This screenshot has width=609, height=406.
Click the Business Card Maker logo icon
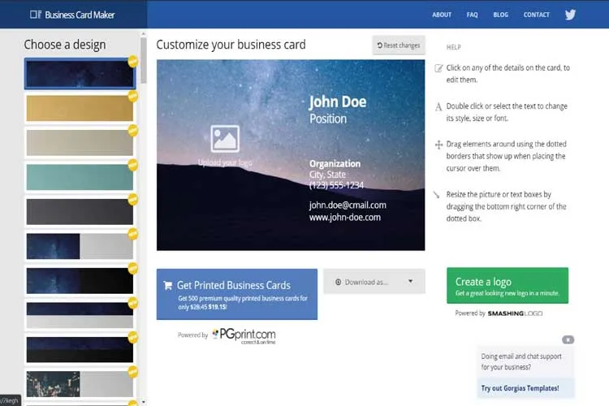pos(36,15)
